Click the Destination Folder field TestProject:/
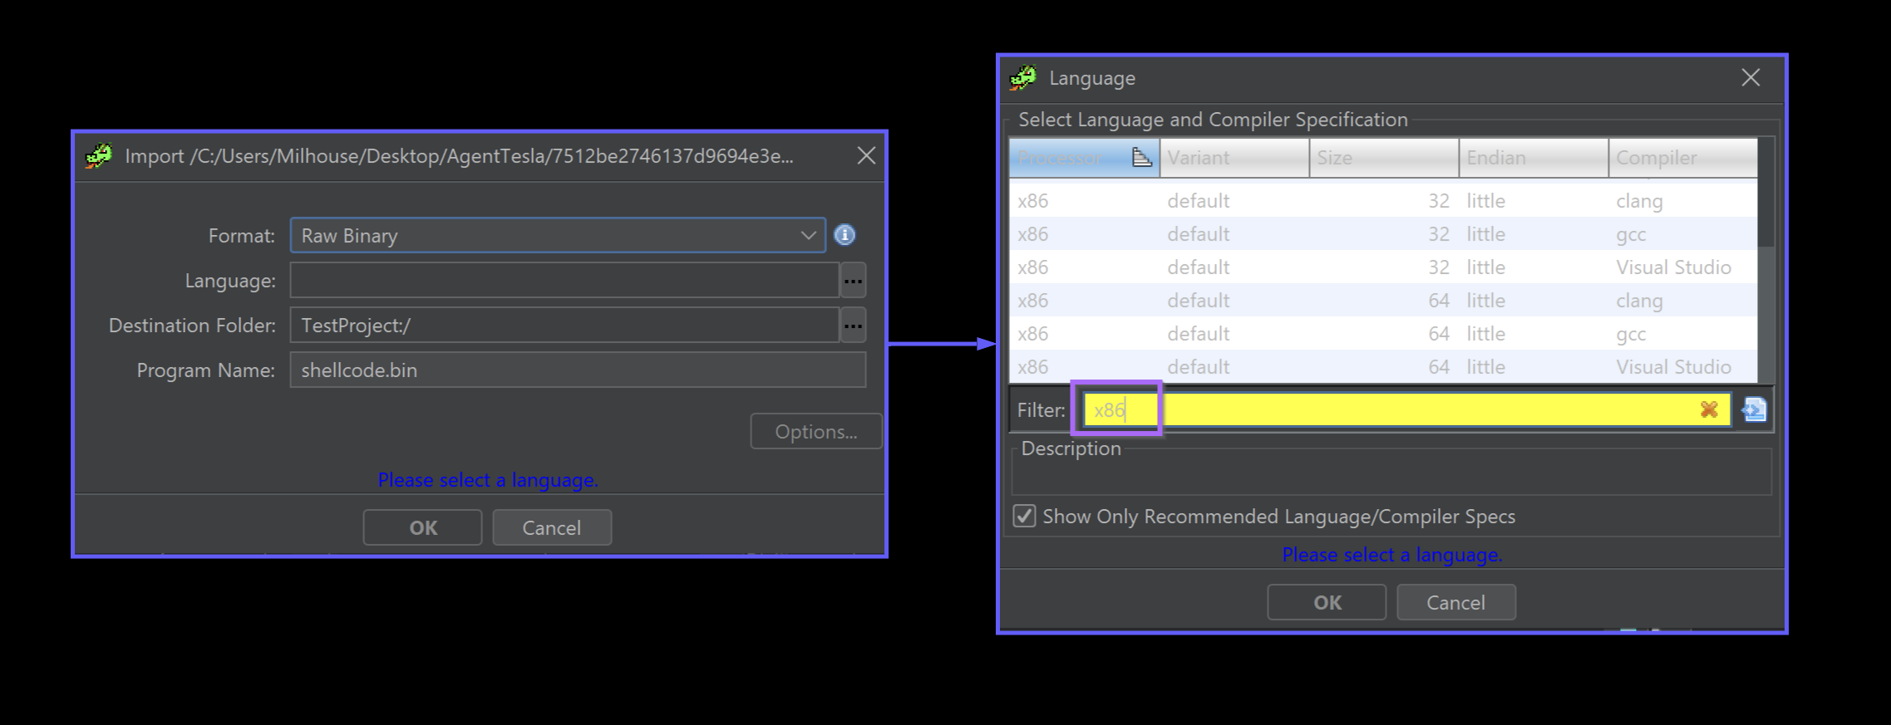1891x725 pixels. pyautogui.click(x=564, y=326)
